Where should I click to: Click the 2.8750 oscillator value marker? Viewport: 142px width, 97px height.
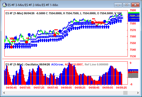(x=133, y=71)
